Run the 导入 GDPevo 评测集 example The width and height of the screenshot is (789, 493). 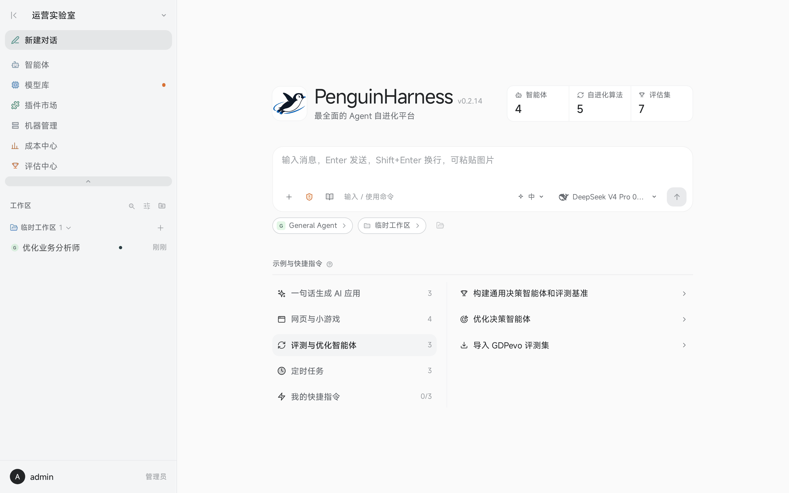click(573, 345)
